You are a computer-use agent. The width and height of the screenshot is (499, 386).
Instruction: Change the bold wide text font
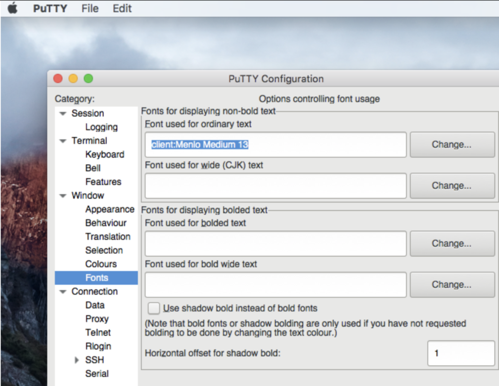click(x=451, y=284)
